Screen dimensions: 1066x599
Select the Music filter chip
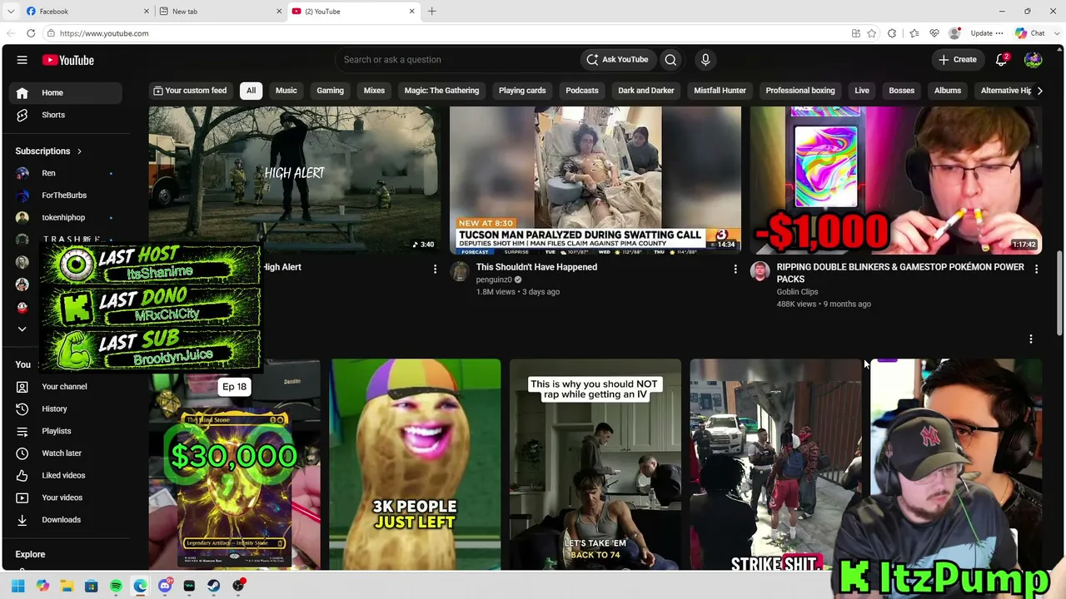click(x=286, y=91)
